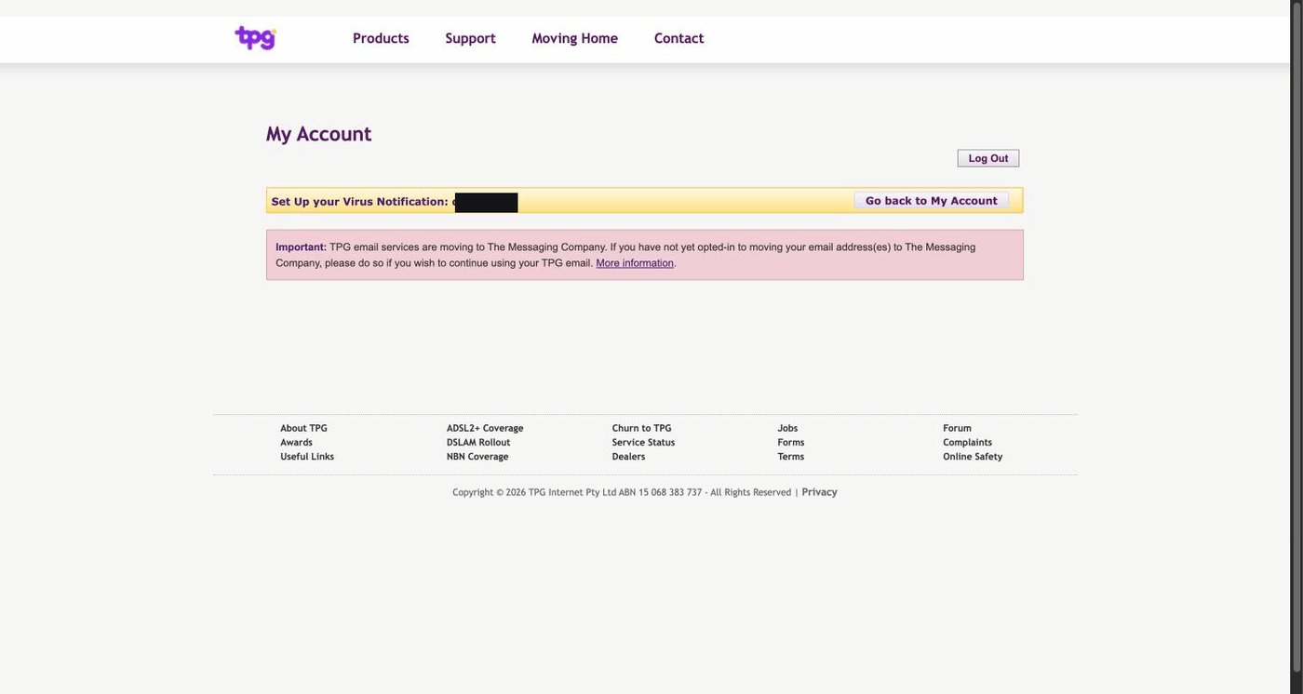Open the Online Safety link

[x=973, y=456]
